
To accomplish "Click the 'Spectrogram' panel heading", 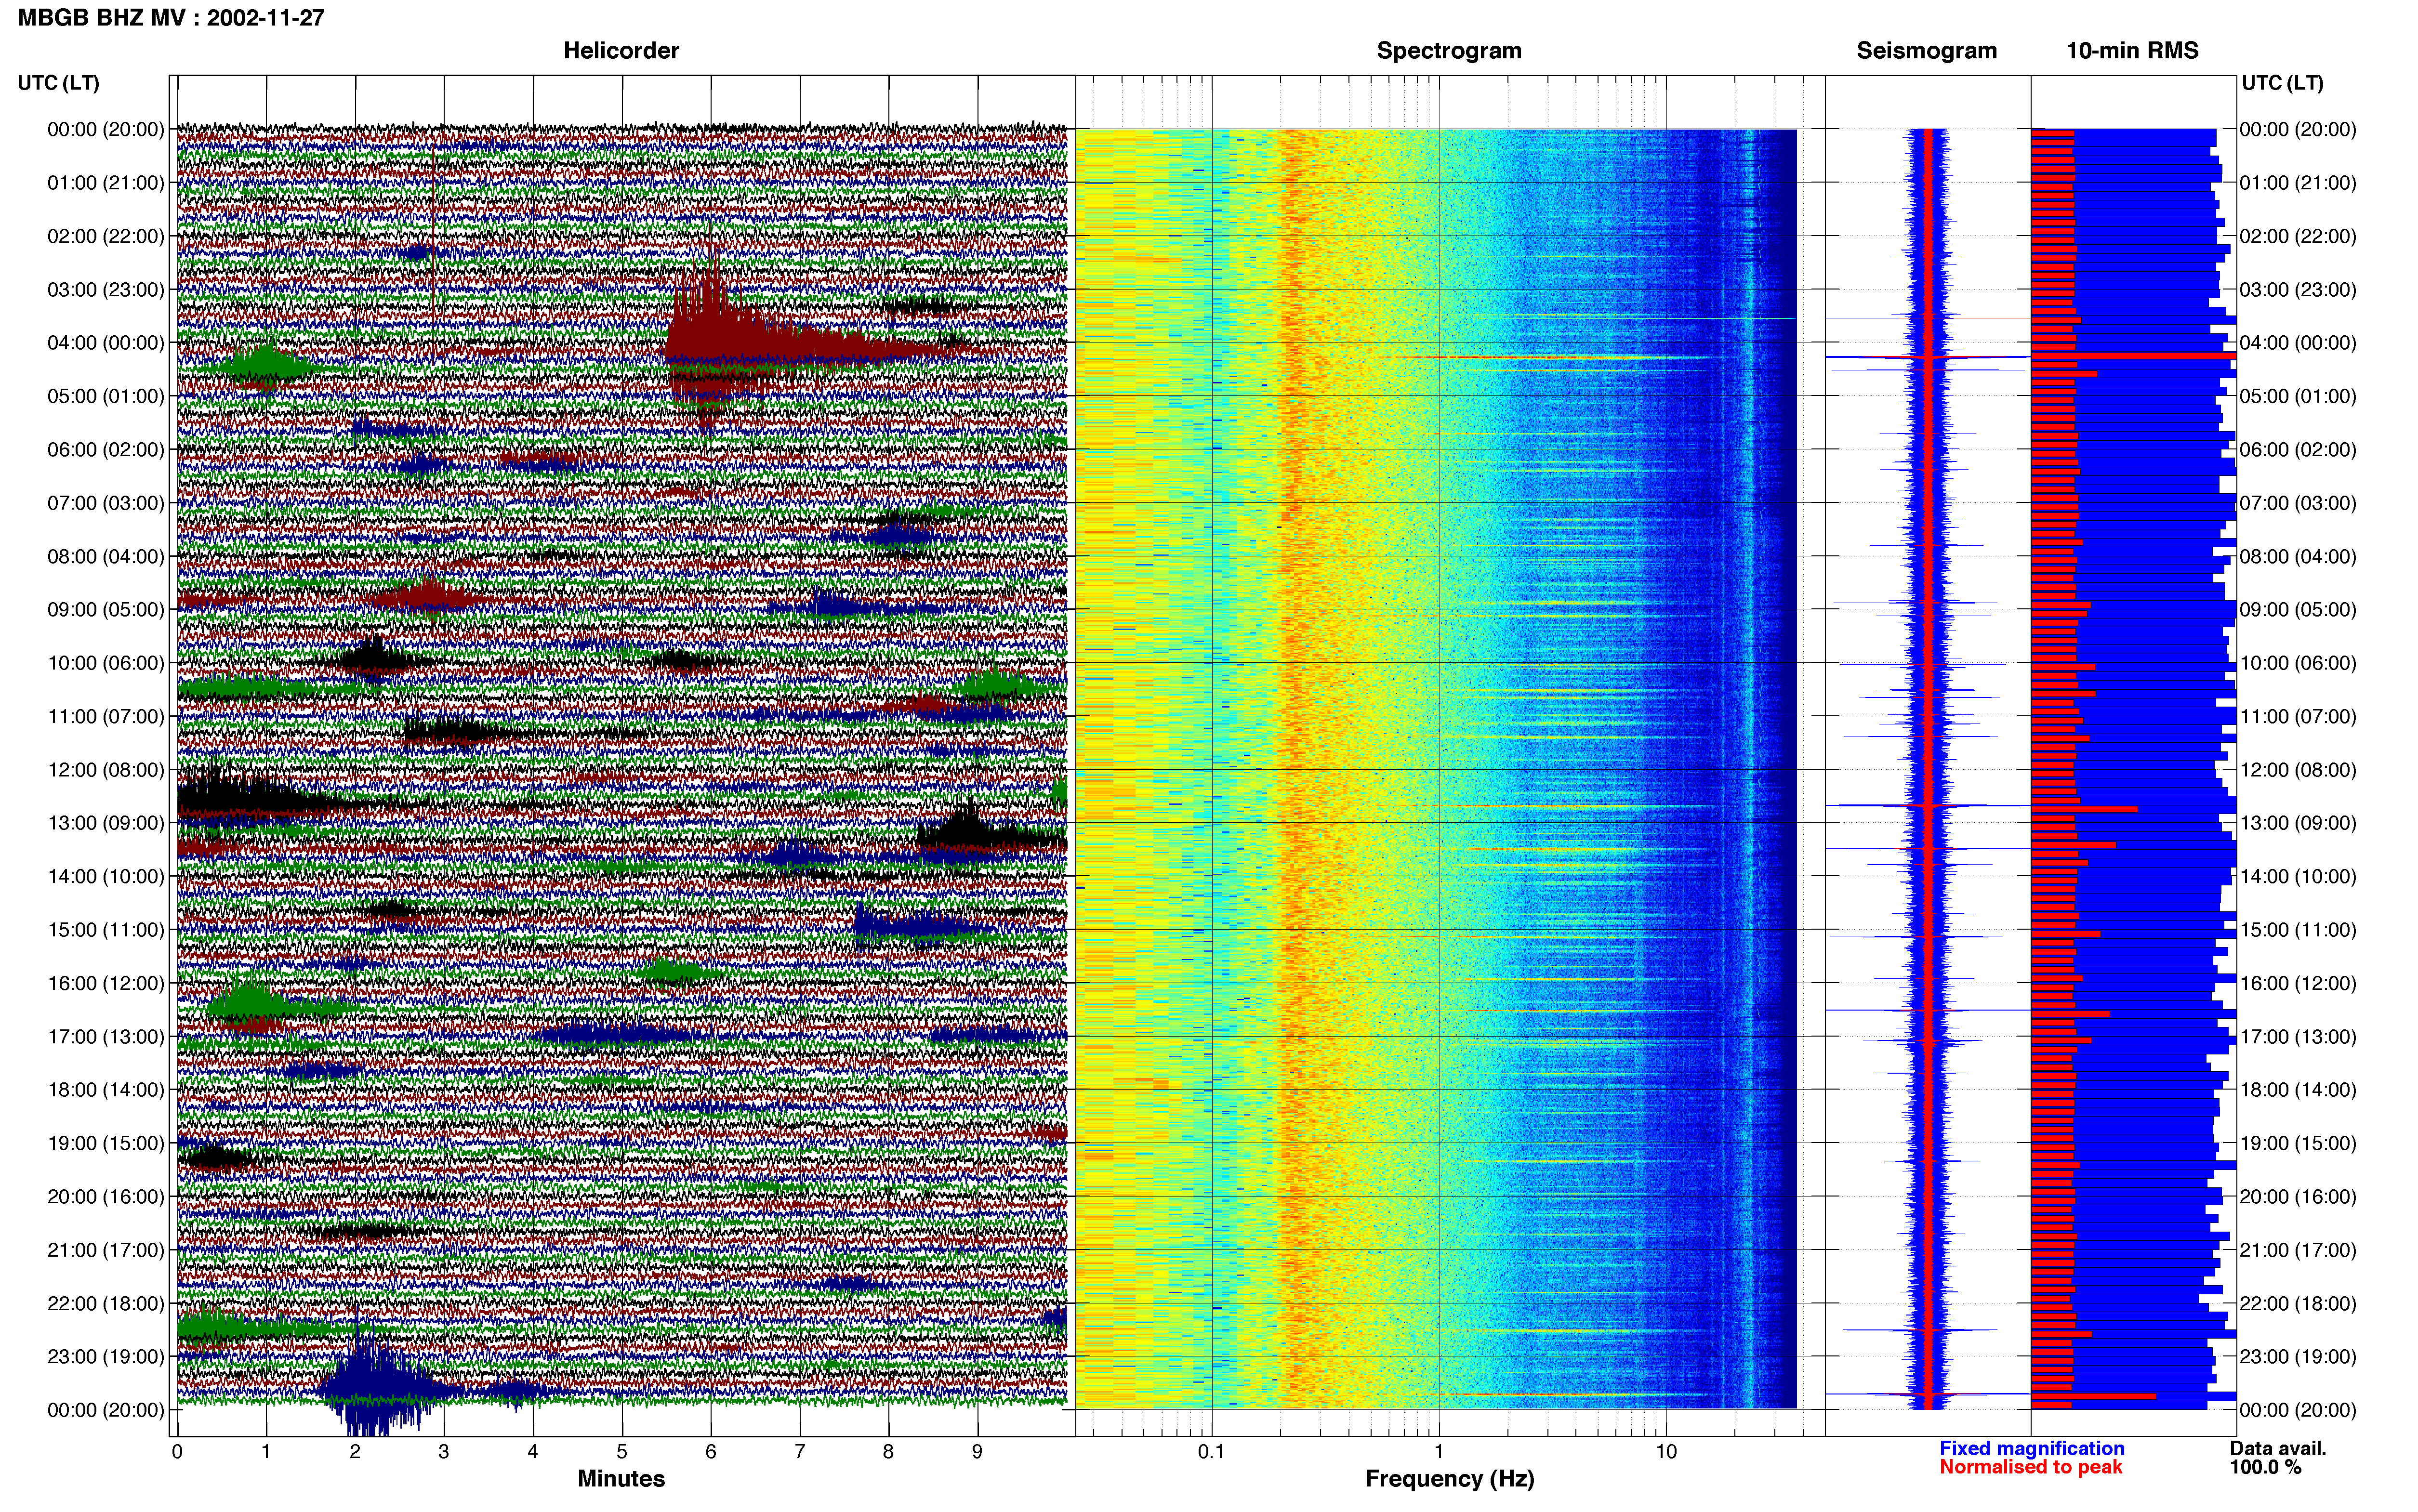I will [x=1449, y=50].
